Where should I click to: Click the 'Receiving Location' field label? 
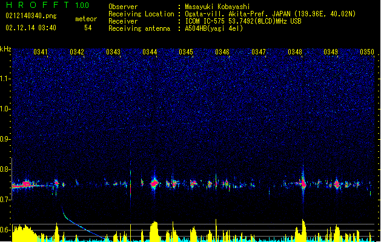[141, 14]
